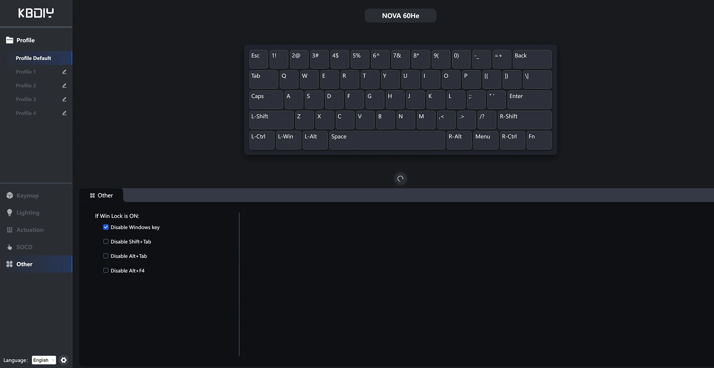Enable Disable Alt+F4 checkbox
The image size is (714, 368).
click(106, 270)
